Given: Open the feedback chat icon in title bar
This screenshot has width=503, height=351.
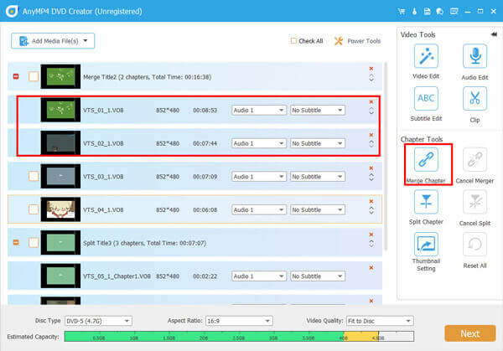Looking at the screenshot, I should pos(440,12).
